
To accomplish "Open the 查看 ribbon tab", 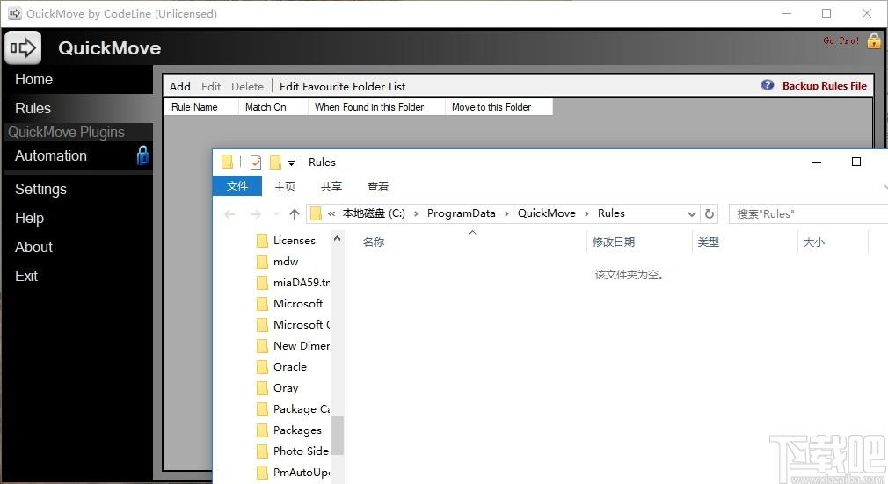I will coord(378,186).
